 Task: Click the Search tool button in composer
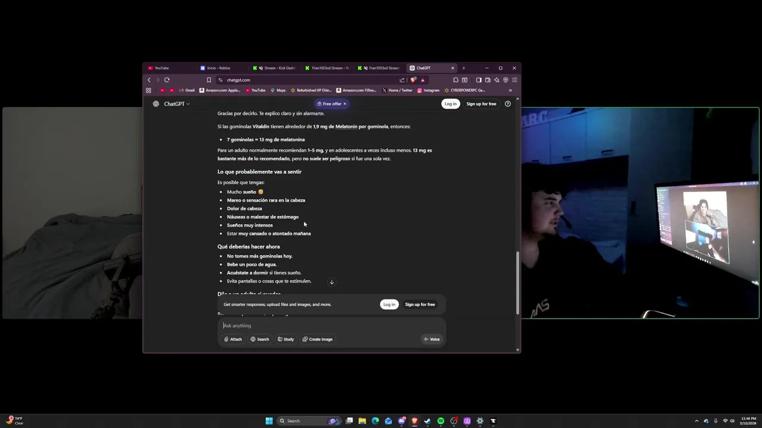(260, 339)
